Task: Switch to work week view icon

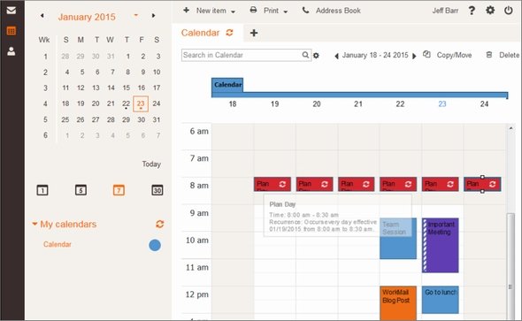Action: (x=81, y=190)
